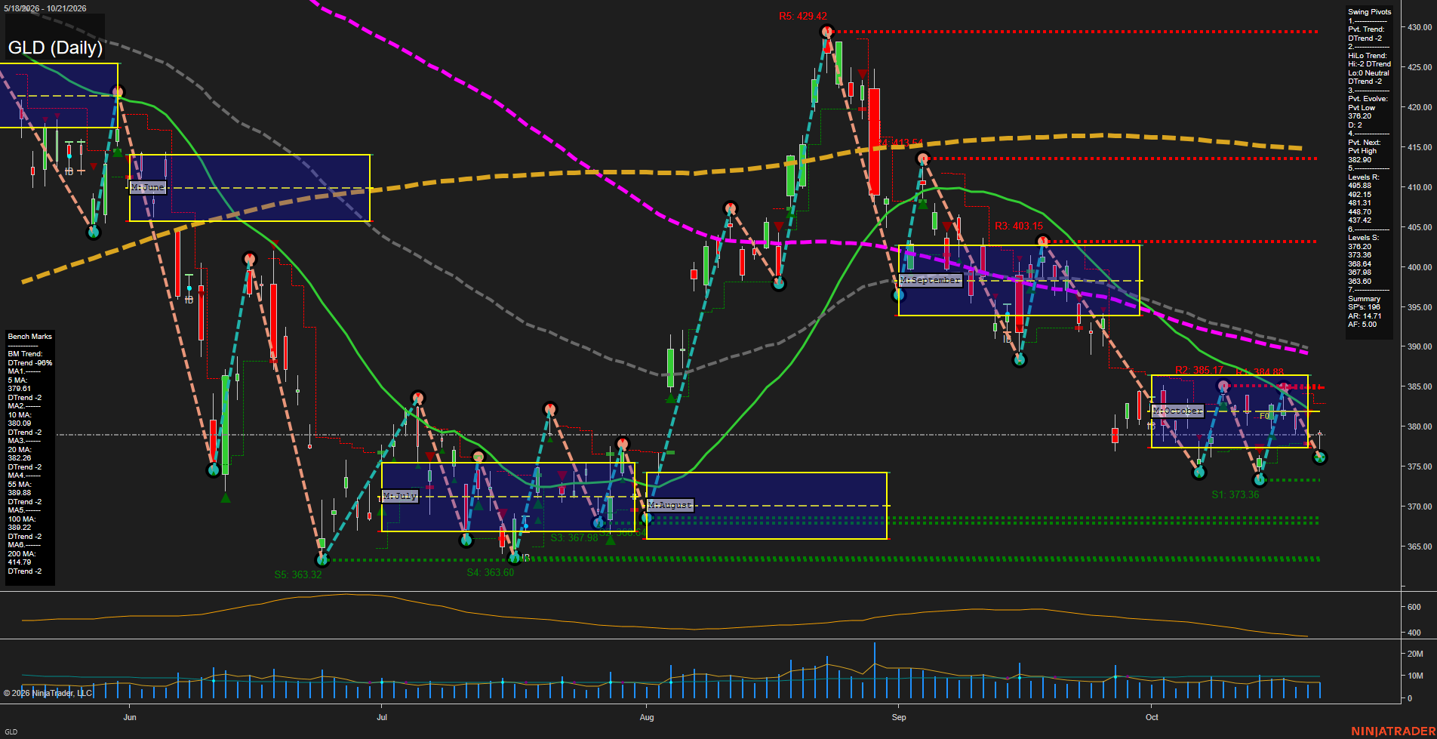
Task: Select the M:August monthly range label
Action: 670,505
